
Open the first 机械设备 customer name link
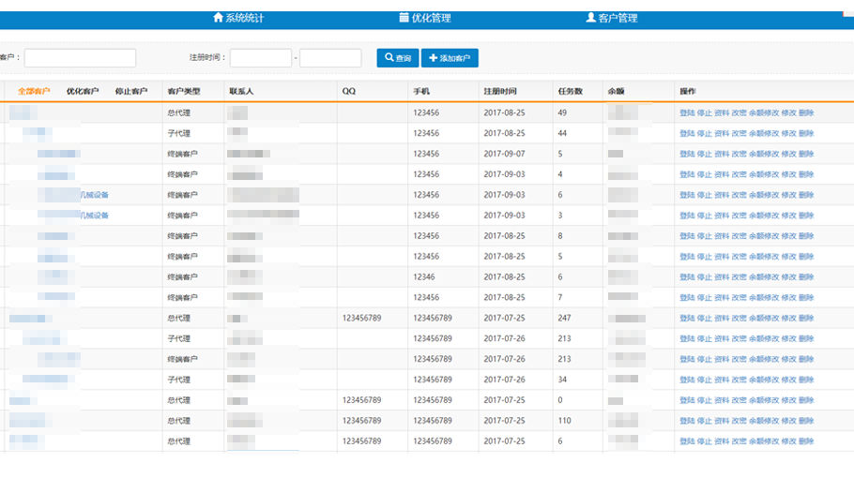click(93, 195)
